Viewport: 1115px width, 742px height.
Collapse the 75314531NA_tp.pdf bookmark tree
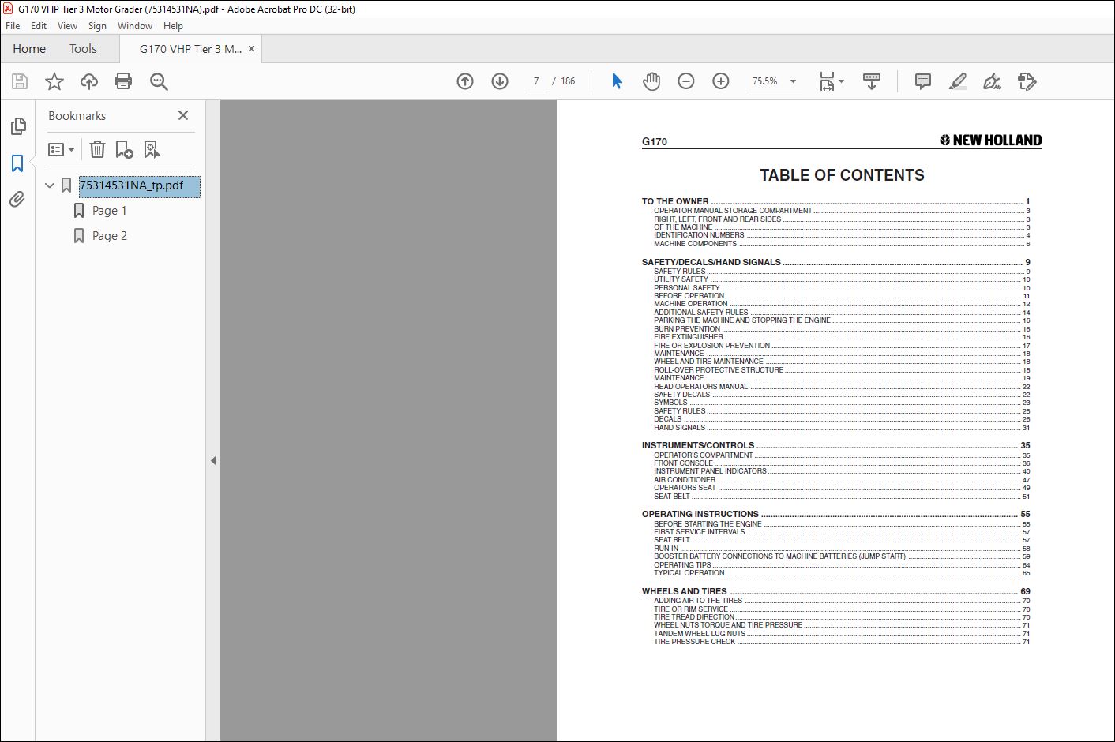click(x=50, y=185)
